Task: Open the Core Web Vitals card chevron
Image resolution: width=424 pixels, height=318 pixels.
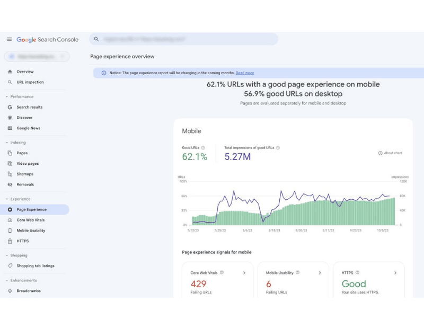Action: 244,273
